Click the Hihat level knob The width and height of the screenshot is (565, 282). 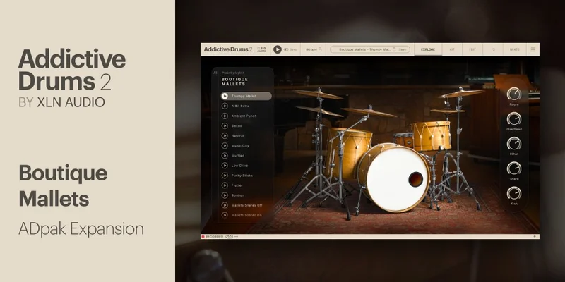point(514,144)
